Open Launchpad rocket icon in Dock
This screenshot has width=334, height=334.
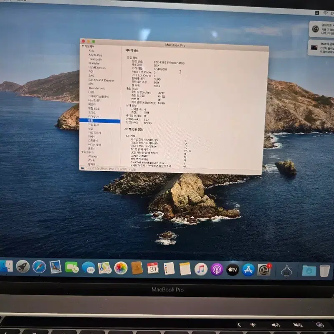[x=23, y=266]
